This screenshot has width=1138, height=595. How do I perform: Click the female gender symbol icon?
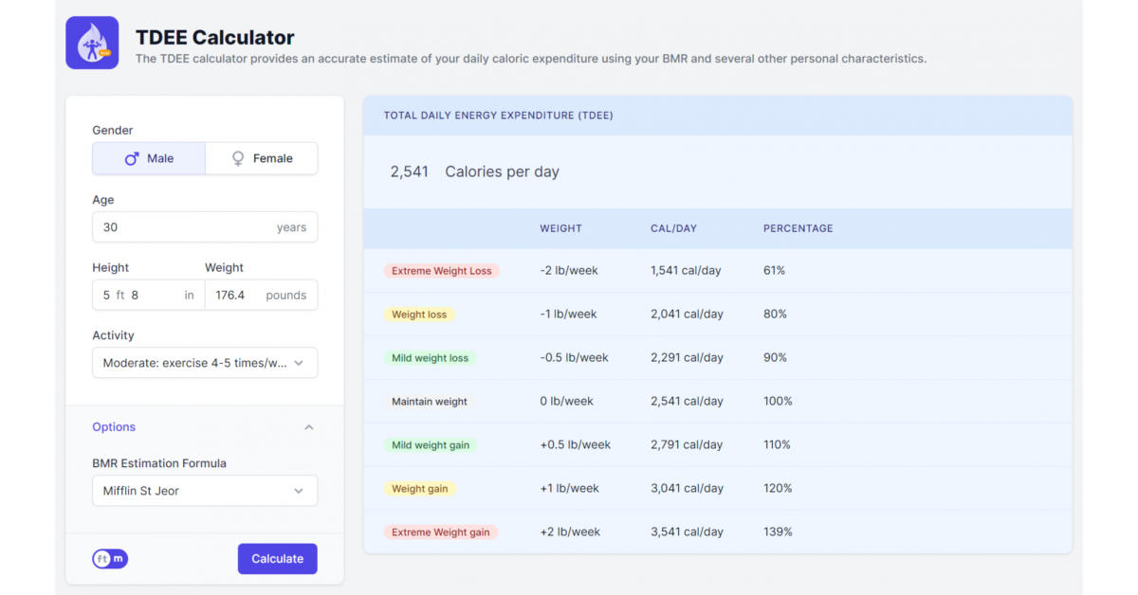[x=238, y=159]
